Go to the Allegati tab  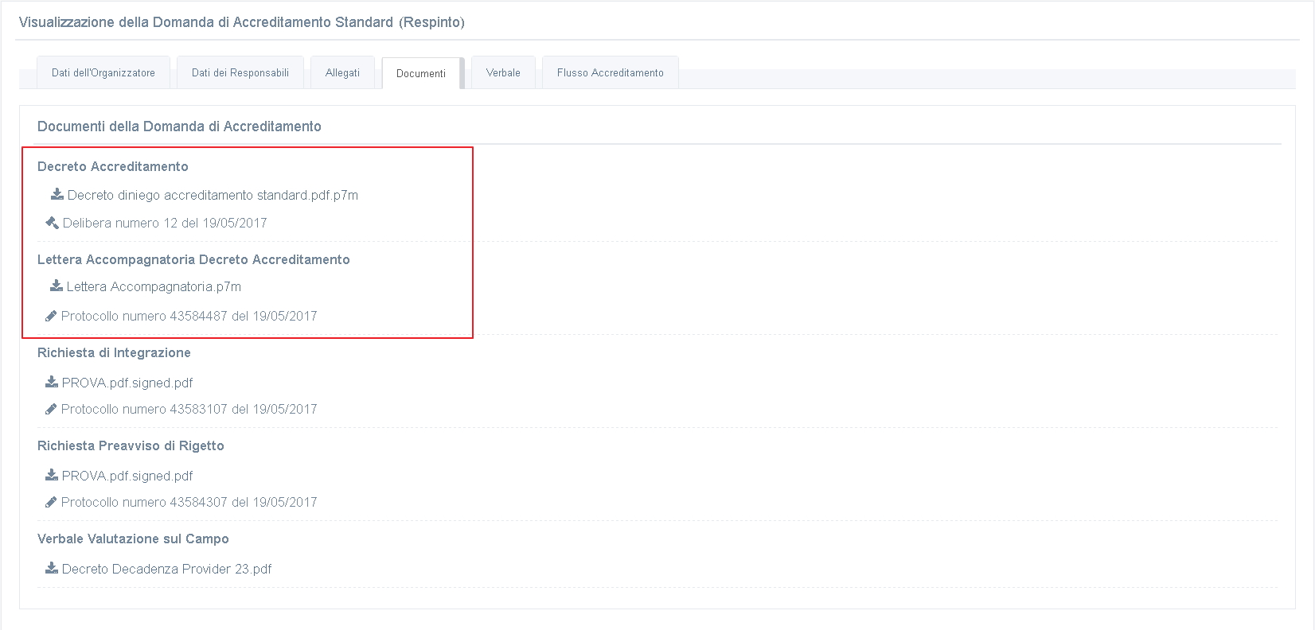click(x=342, y=72)
